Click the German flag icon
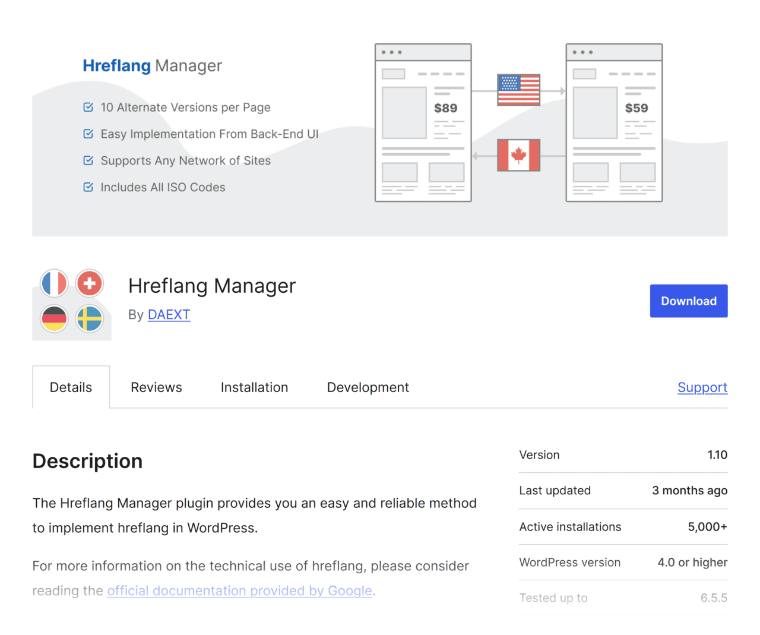Viewport: 760px width, 635px height. pos(54,319)
